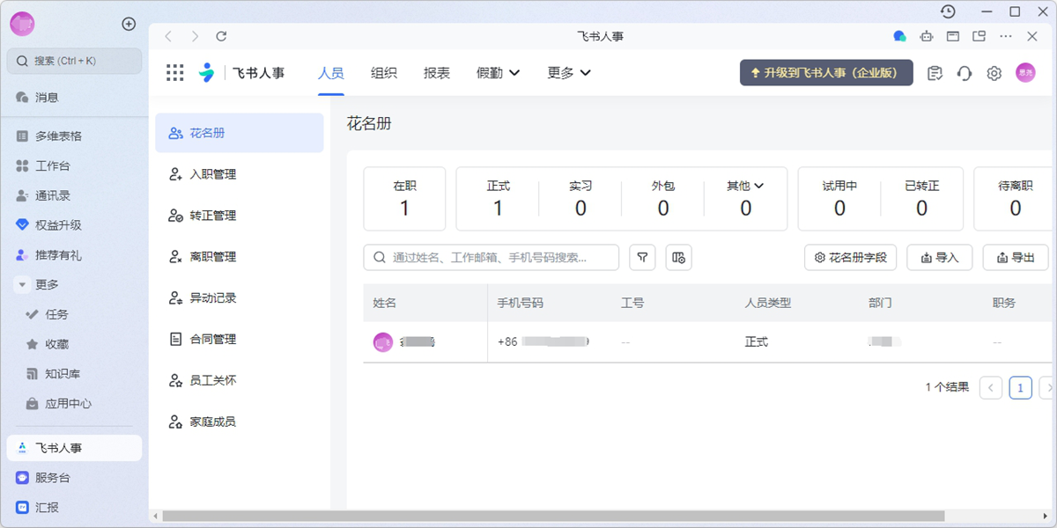Open 转正管理 in the side menu

click(x=240, y=216)
